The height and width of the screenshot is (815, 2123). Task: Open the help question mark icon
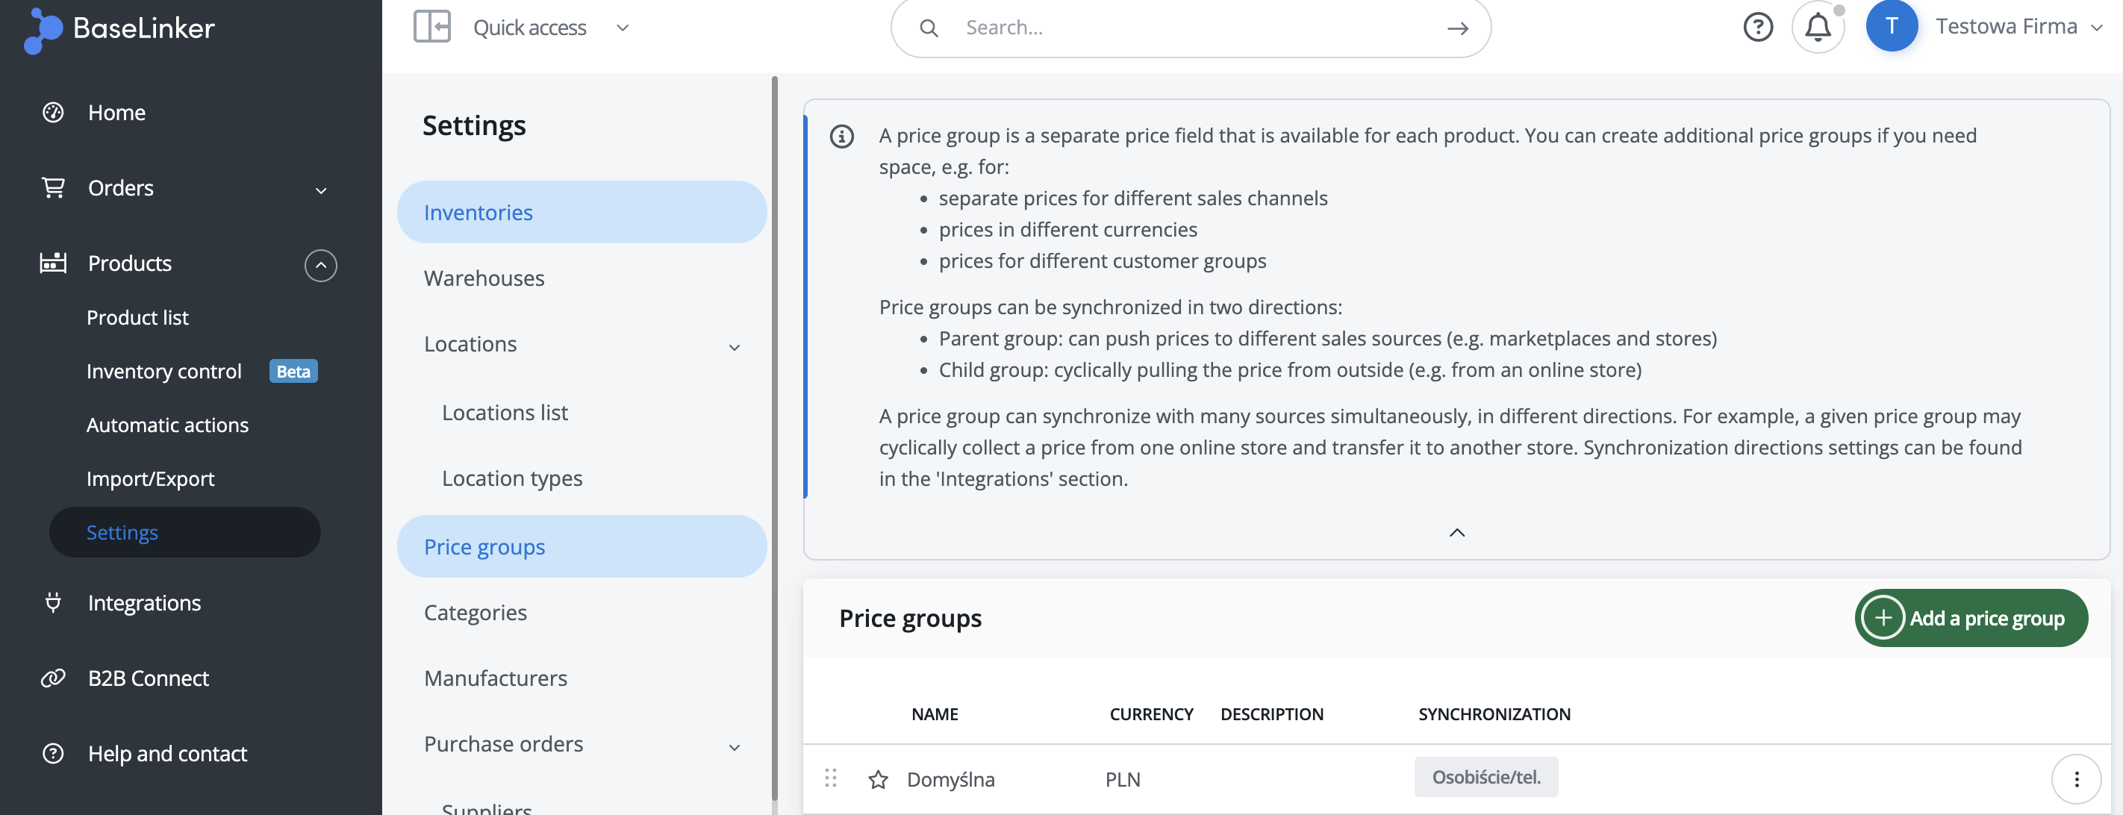pos(1757,27)
